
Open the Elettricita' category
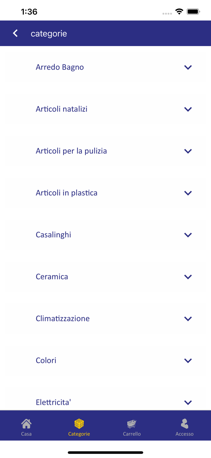(105, 402)
